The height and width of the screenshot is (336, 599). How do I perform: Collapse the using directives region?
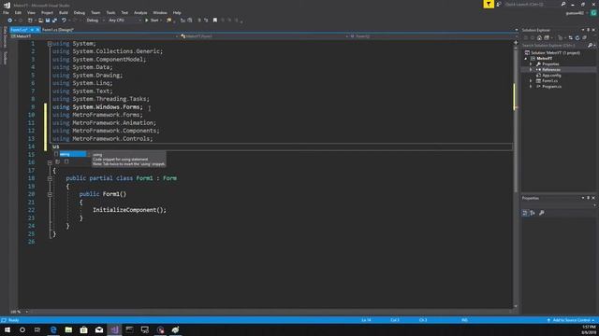tap(50, 44)
